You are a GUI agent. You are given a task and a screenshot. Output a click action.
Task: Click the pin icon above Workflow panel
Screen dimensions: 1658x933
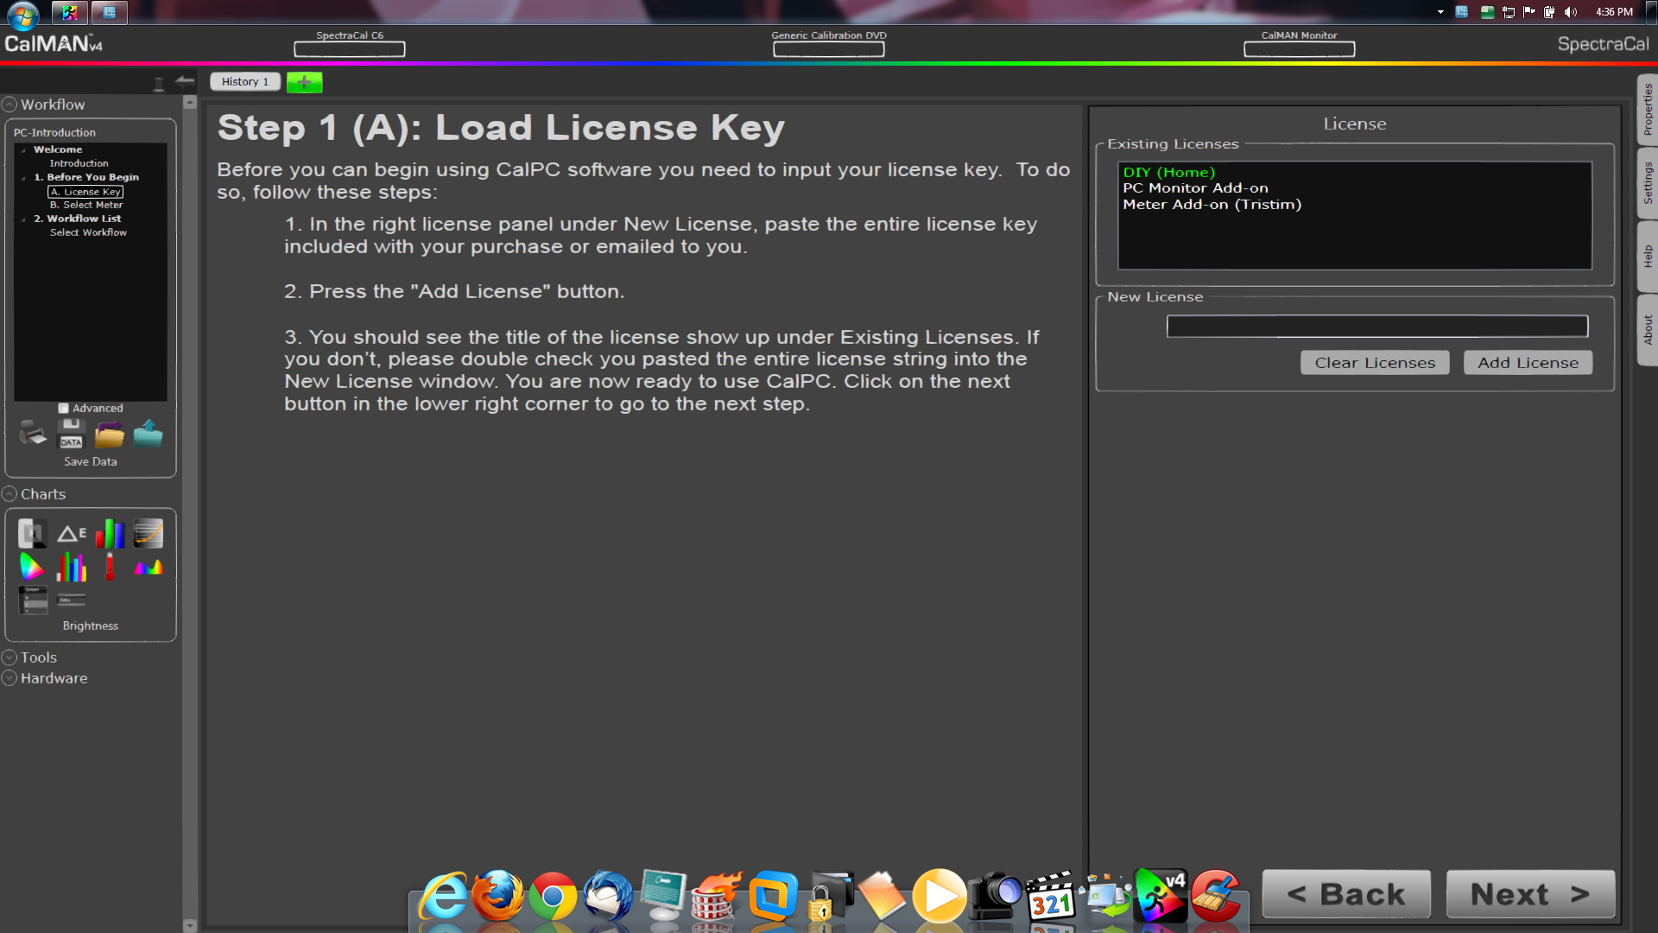point(159,83)
